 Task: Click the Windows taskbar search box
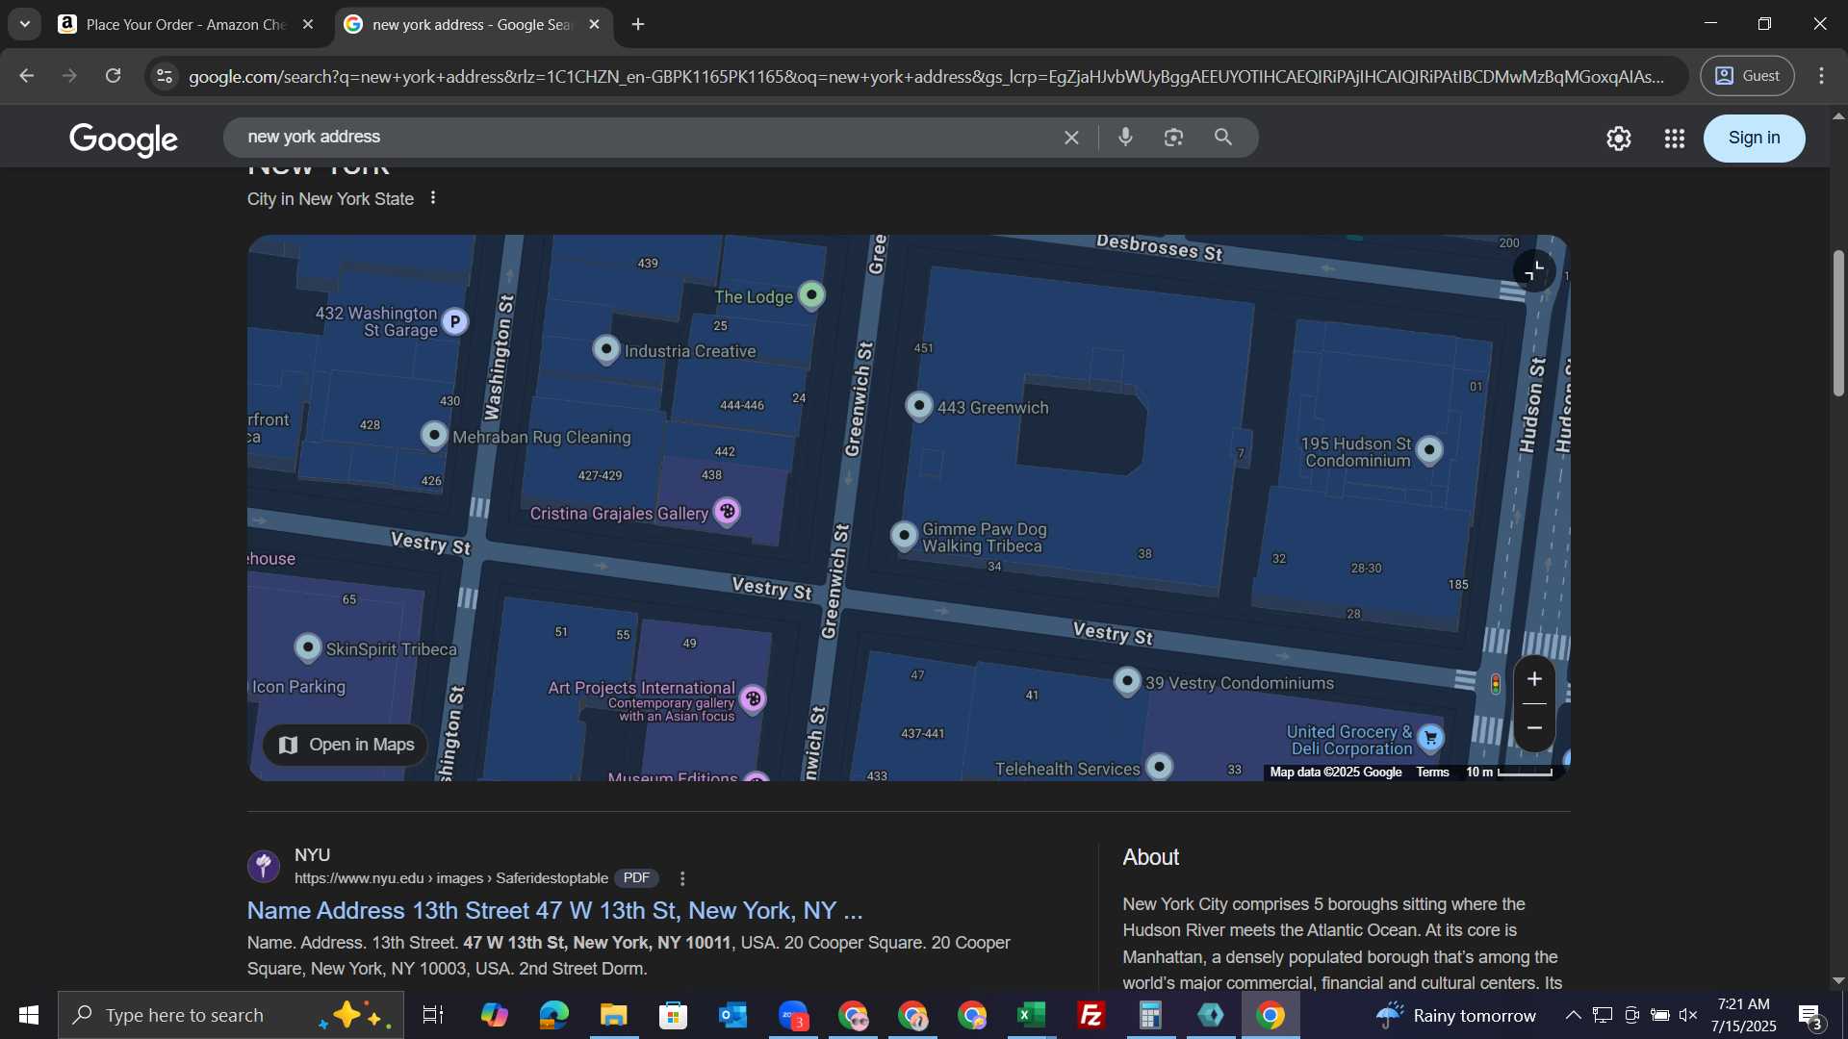pyautogui.click(x=231, y=1015)
